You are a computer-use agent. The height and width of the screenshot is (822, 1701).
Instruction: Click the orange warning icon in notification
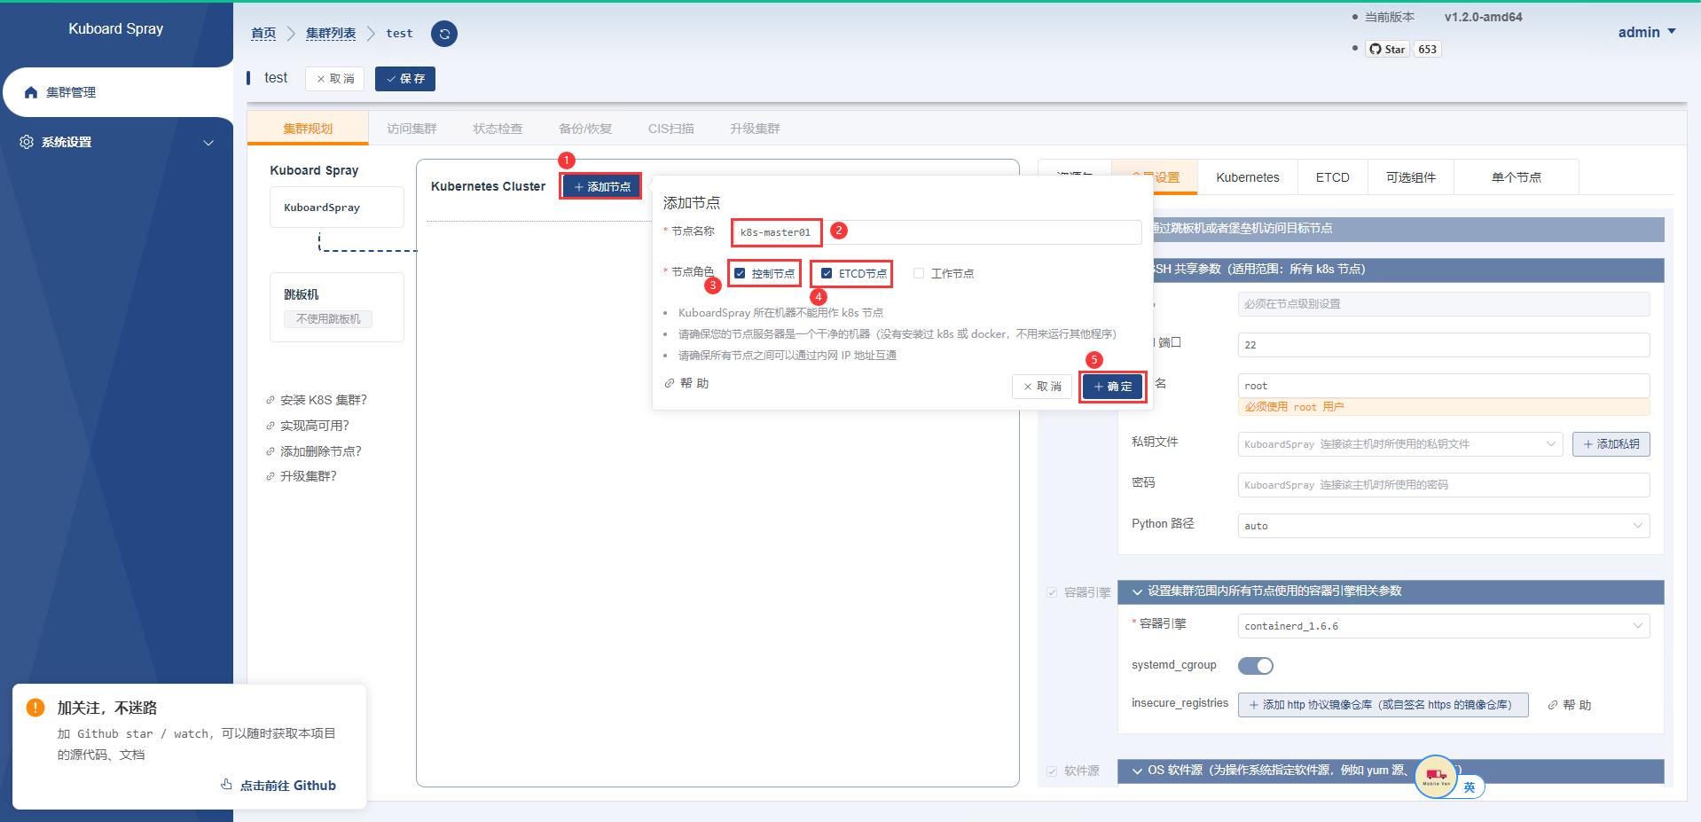[x=35, y=708]
